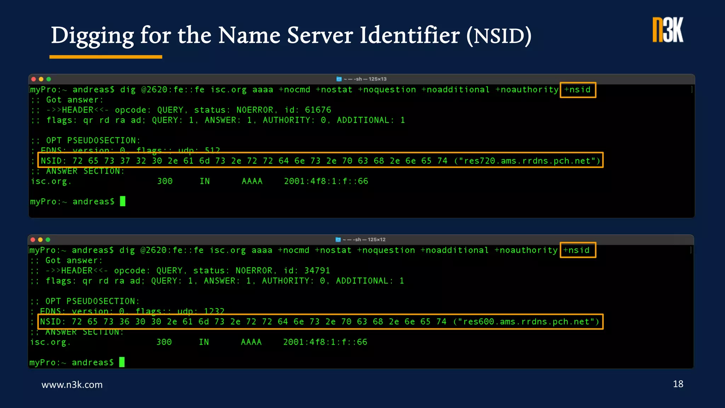Image resolution: width=725 pixels, height=408 pixels.
Task: Click '+noauthority' in lower dig command
Action: (526, 250)
